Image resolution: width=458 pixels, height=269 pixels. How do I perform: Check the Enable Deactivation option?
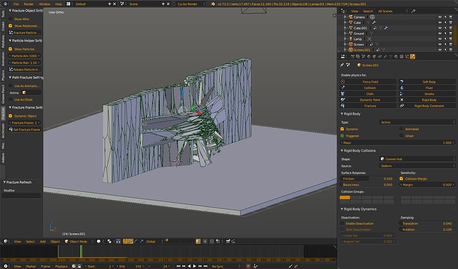coord(343,223)
